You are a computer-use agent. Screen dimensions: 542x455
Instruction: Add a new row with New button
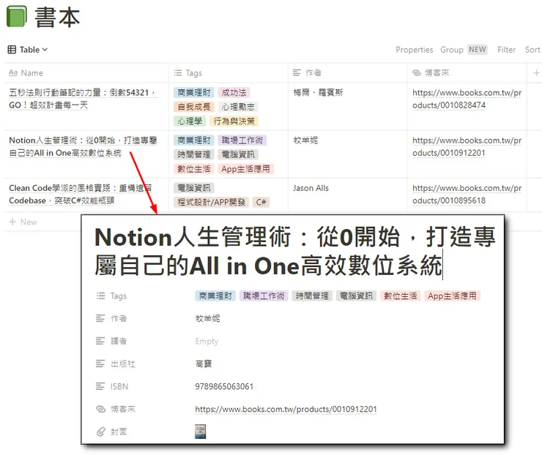(x=23, y=222)
